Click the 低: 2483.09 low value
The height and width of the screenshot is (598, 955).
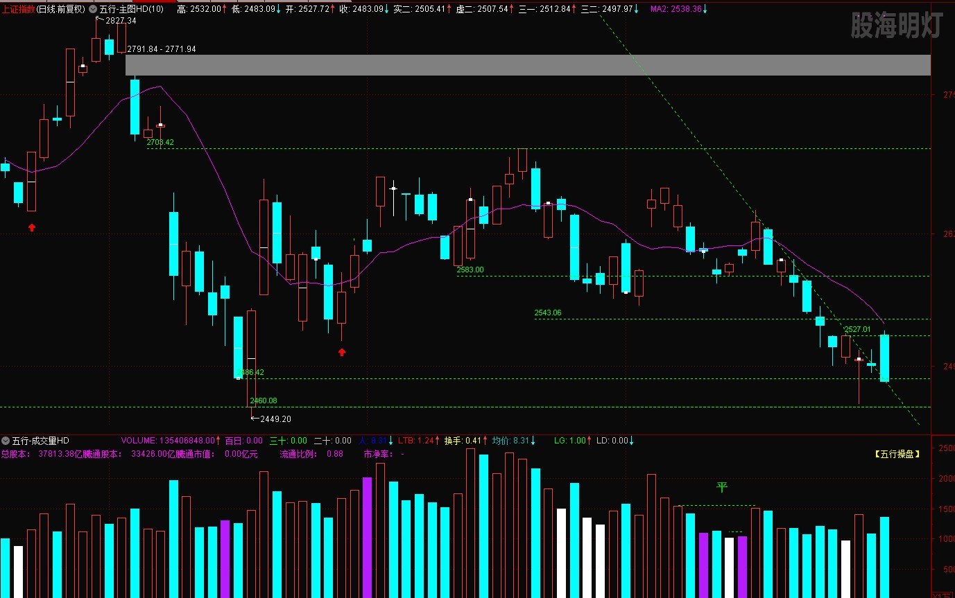point(256,9)
